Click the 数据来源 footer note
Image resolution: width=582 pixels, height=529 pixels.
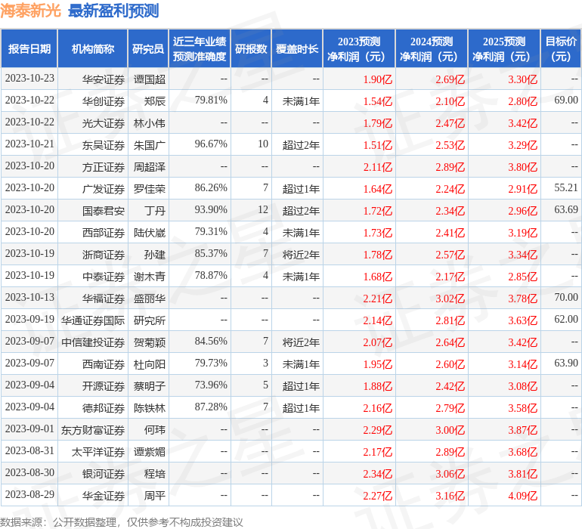coord(122,522)
